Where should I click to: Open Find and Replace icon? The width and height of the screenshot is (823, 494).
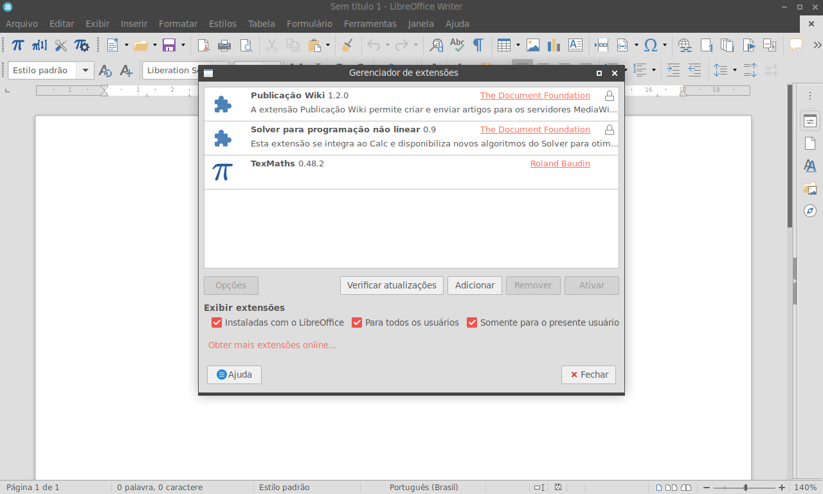pyautogui.click(x=437, y=45)
